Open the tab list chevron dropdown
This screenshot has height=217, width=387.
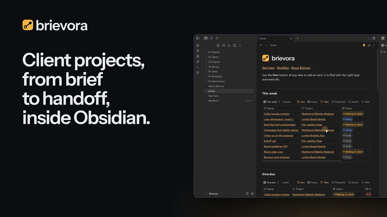pyautogui.click(x=368, y=38)
